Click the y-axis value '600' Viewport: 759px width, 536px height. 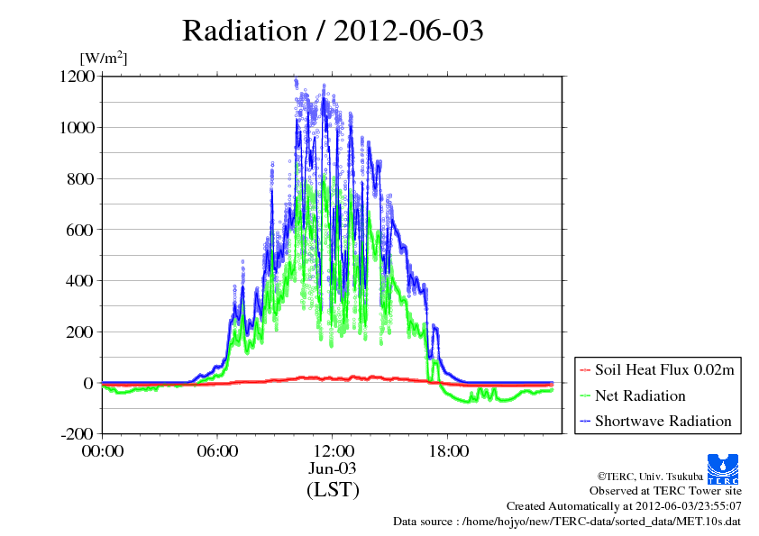[80, 231]
